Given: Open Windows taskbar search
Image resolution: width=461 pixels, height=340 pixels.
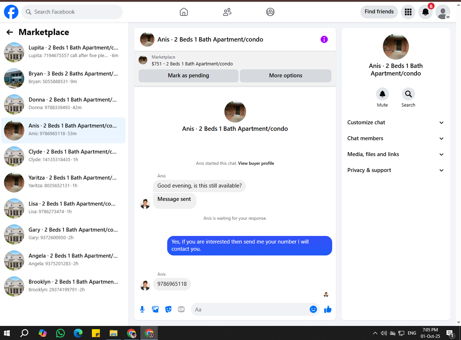Looking at the screenshot, I should pos(24,333).
